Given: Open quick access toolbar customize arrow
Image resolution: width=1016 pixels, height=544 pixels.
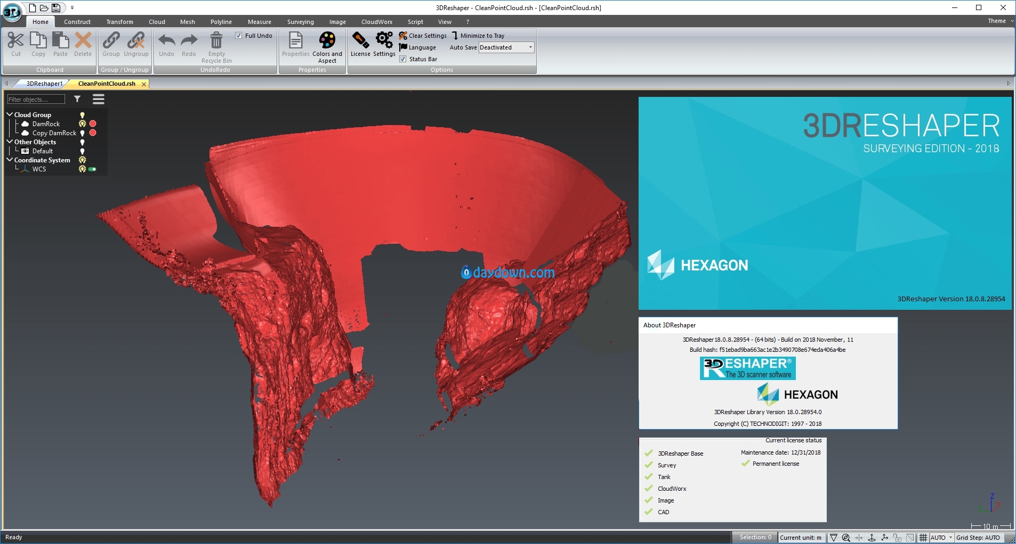Looking at the screenshot, I should pyautogui.click(x=72, y=8).
